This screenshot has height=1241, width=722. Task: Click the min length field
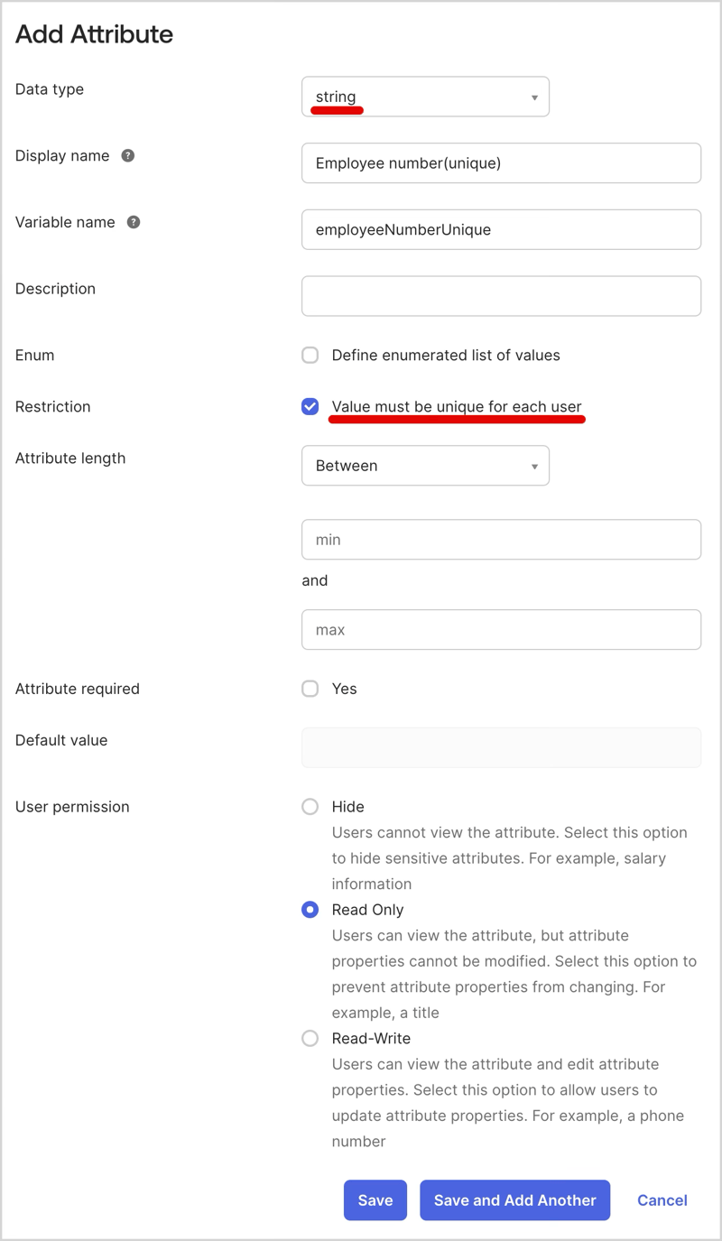click(501, 540)
